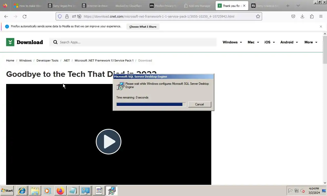327x196 pixels.
Task: Click the search magnifier icon
Action: (x=55, y=42)
